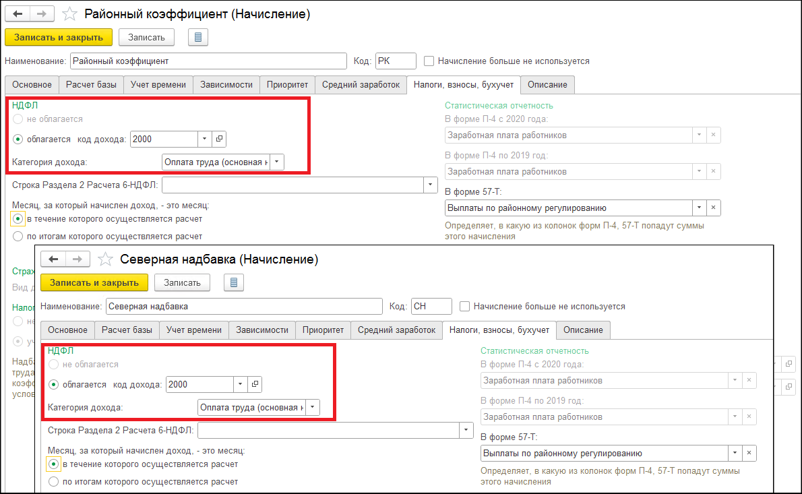Switch to Расчет базы tab in Северная надбавка
Screen dimensions: 802x494
127,330
